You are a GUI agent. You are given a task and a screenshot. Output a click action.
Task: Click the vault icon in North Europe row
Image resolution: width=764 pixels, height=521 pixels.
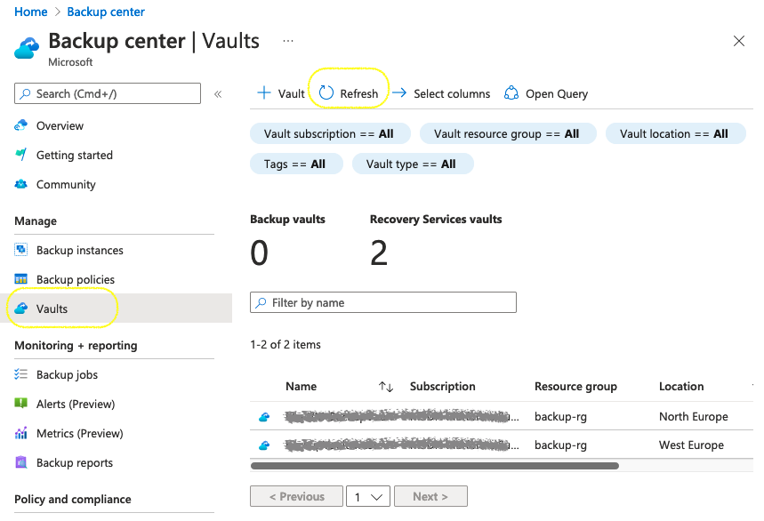coord(264,417)
